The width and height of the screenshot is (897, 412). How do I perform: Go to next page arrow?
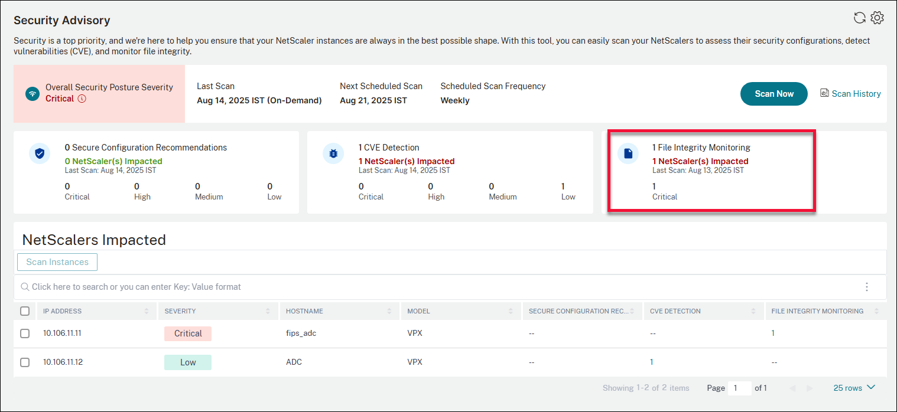810,388
